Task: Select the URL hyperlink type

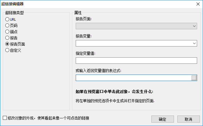Action: coord(11,19)
